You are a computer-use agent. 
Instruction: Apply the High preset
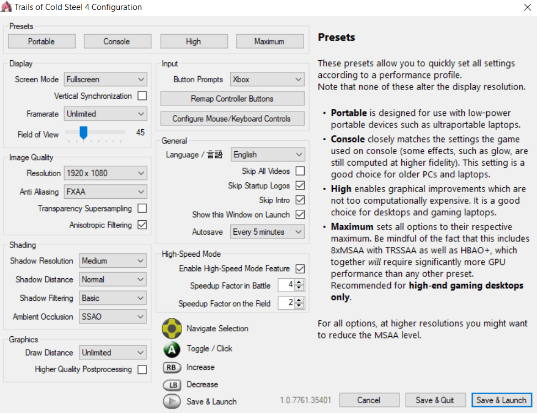194,41
